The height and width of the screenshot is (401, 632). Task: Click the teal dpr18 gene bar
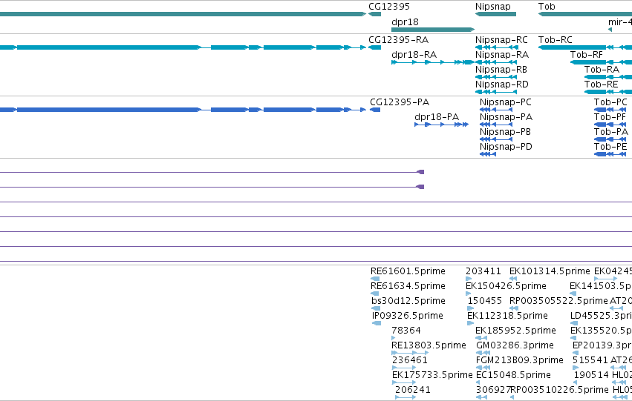433,30
